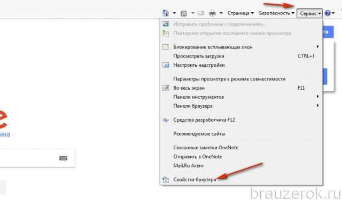Select Исправить проблемы с подключением
Image resolution: width=342 pixels, height=200 pixels.
(x=241, y=24)
